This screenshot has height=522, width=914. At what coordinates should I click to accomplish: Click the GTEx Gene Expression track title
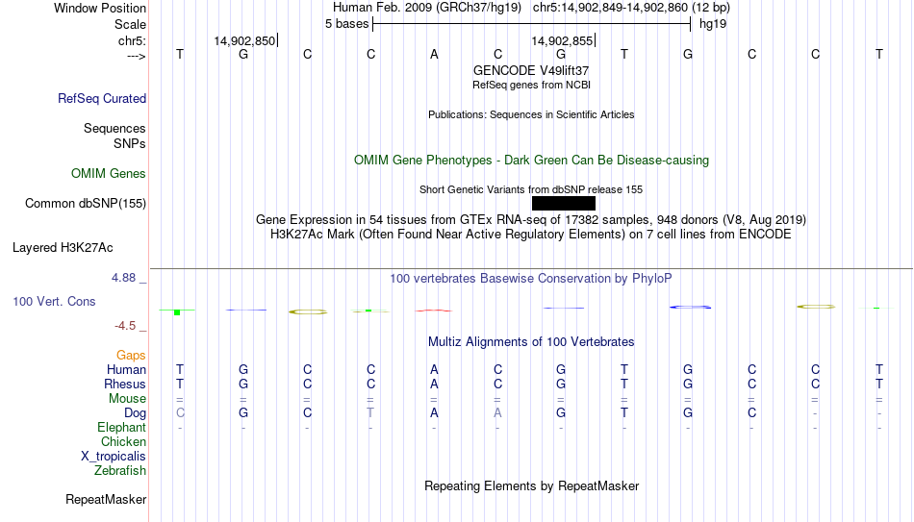(531, 219)
